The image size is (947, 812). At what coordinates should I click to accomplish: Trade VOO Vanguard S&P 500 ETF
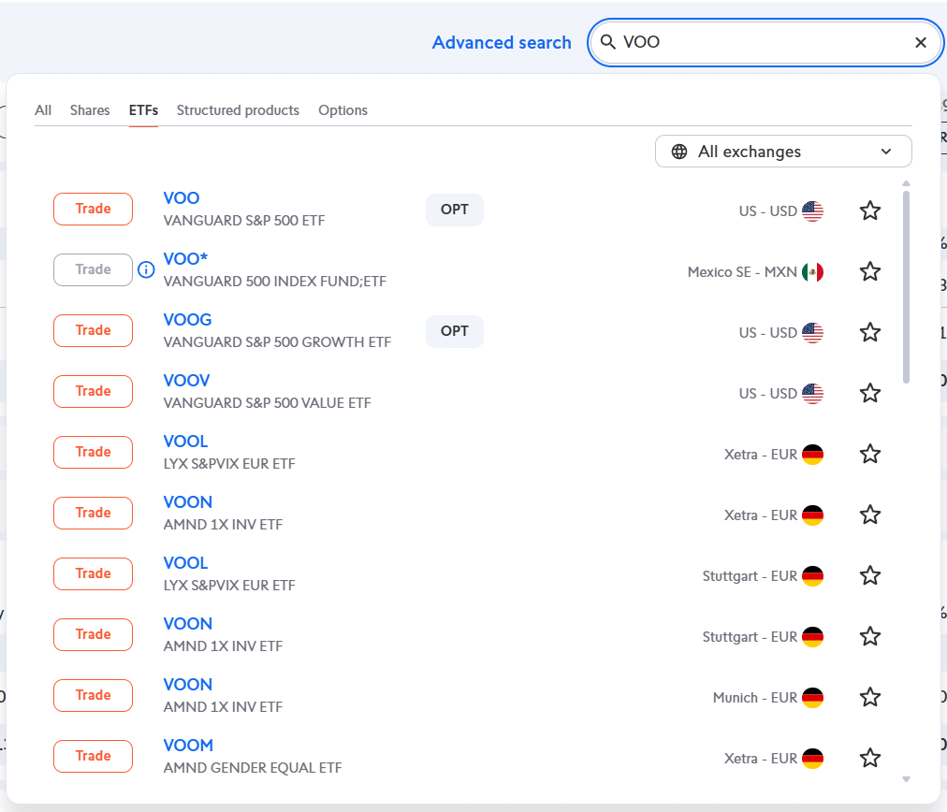[93, 209]
